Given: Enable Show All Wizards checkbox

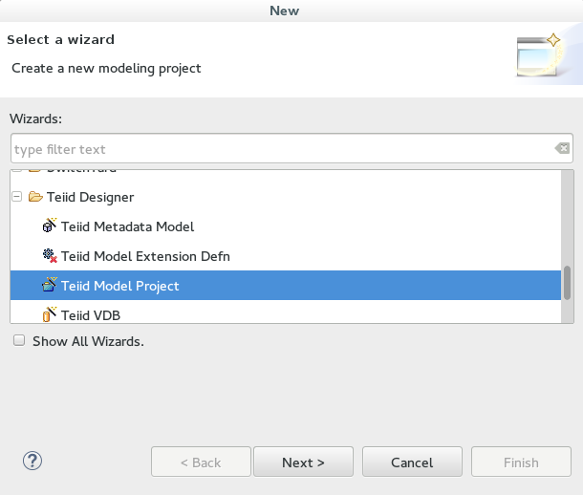Looking at the screenshot, I should click(19, 340).
